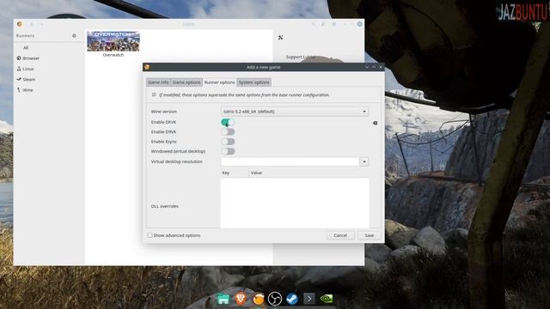Image resolution: width=550 pixels, height=309 pixels.
Task: Click inside the DLL overrides list area
Action: coord(295,203)
